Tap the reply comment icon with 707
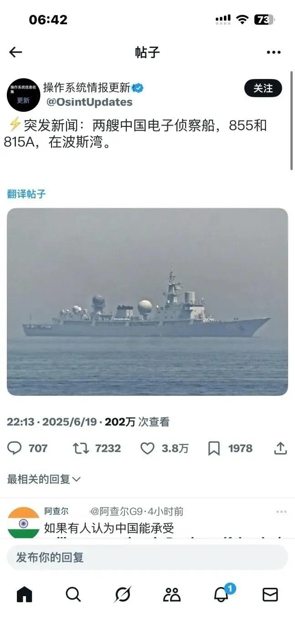Screen dimensions: 295x624 [15, 448]
